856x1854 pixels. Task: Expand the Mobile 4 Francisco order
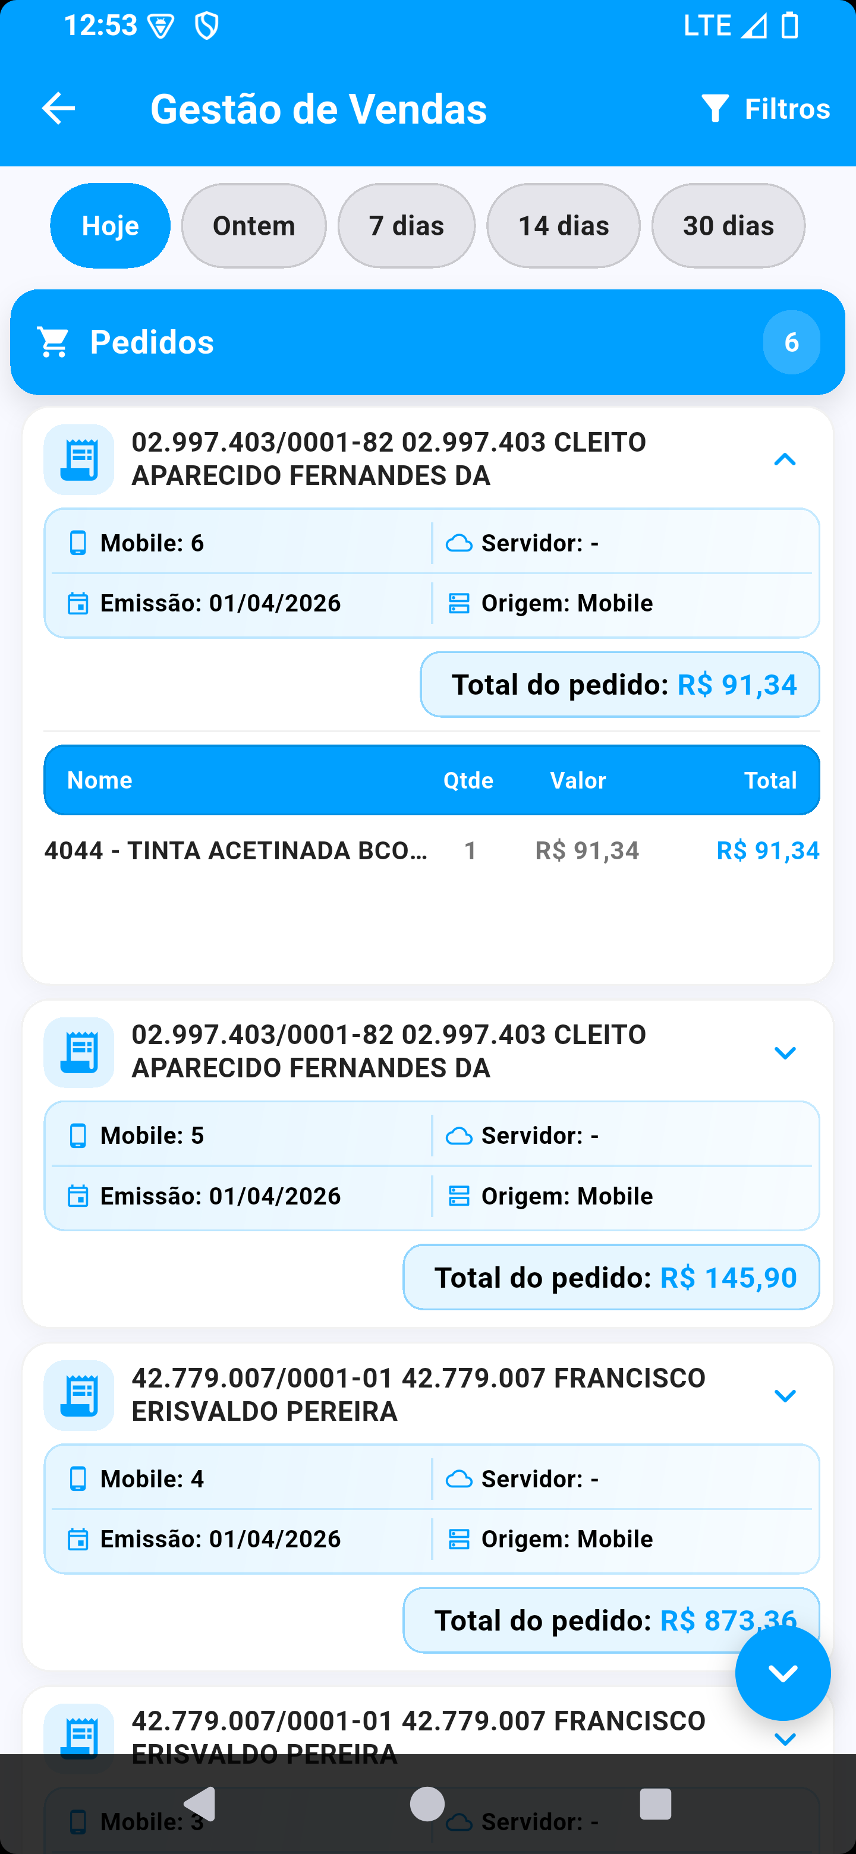click(x=785, y=1395)
